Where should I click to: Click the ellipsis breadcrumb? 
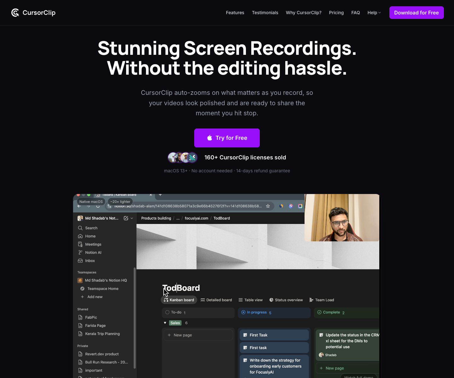(178, 218)
